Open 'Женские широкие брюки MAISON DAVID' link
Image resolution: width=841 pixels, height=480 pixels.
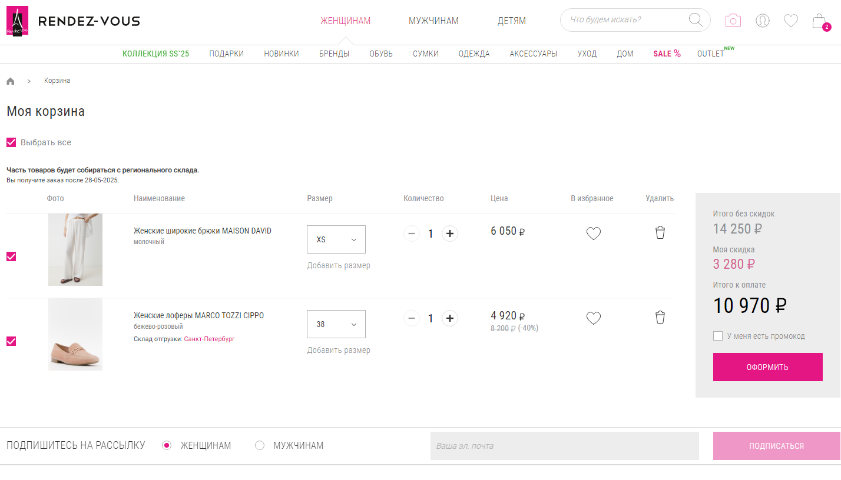tap(203, 231)
